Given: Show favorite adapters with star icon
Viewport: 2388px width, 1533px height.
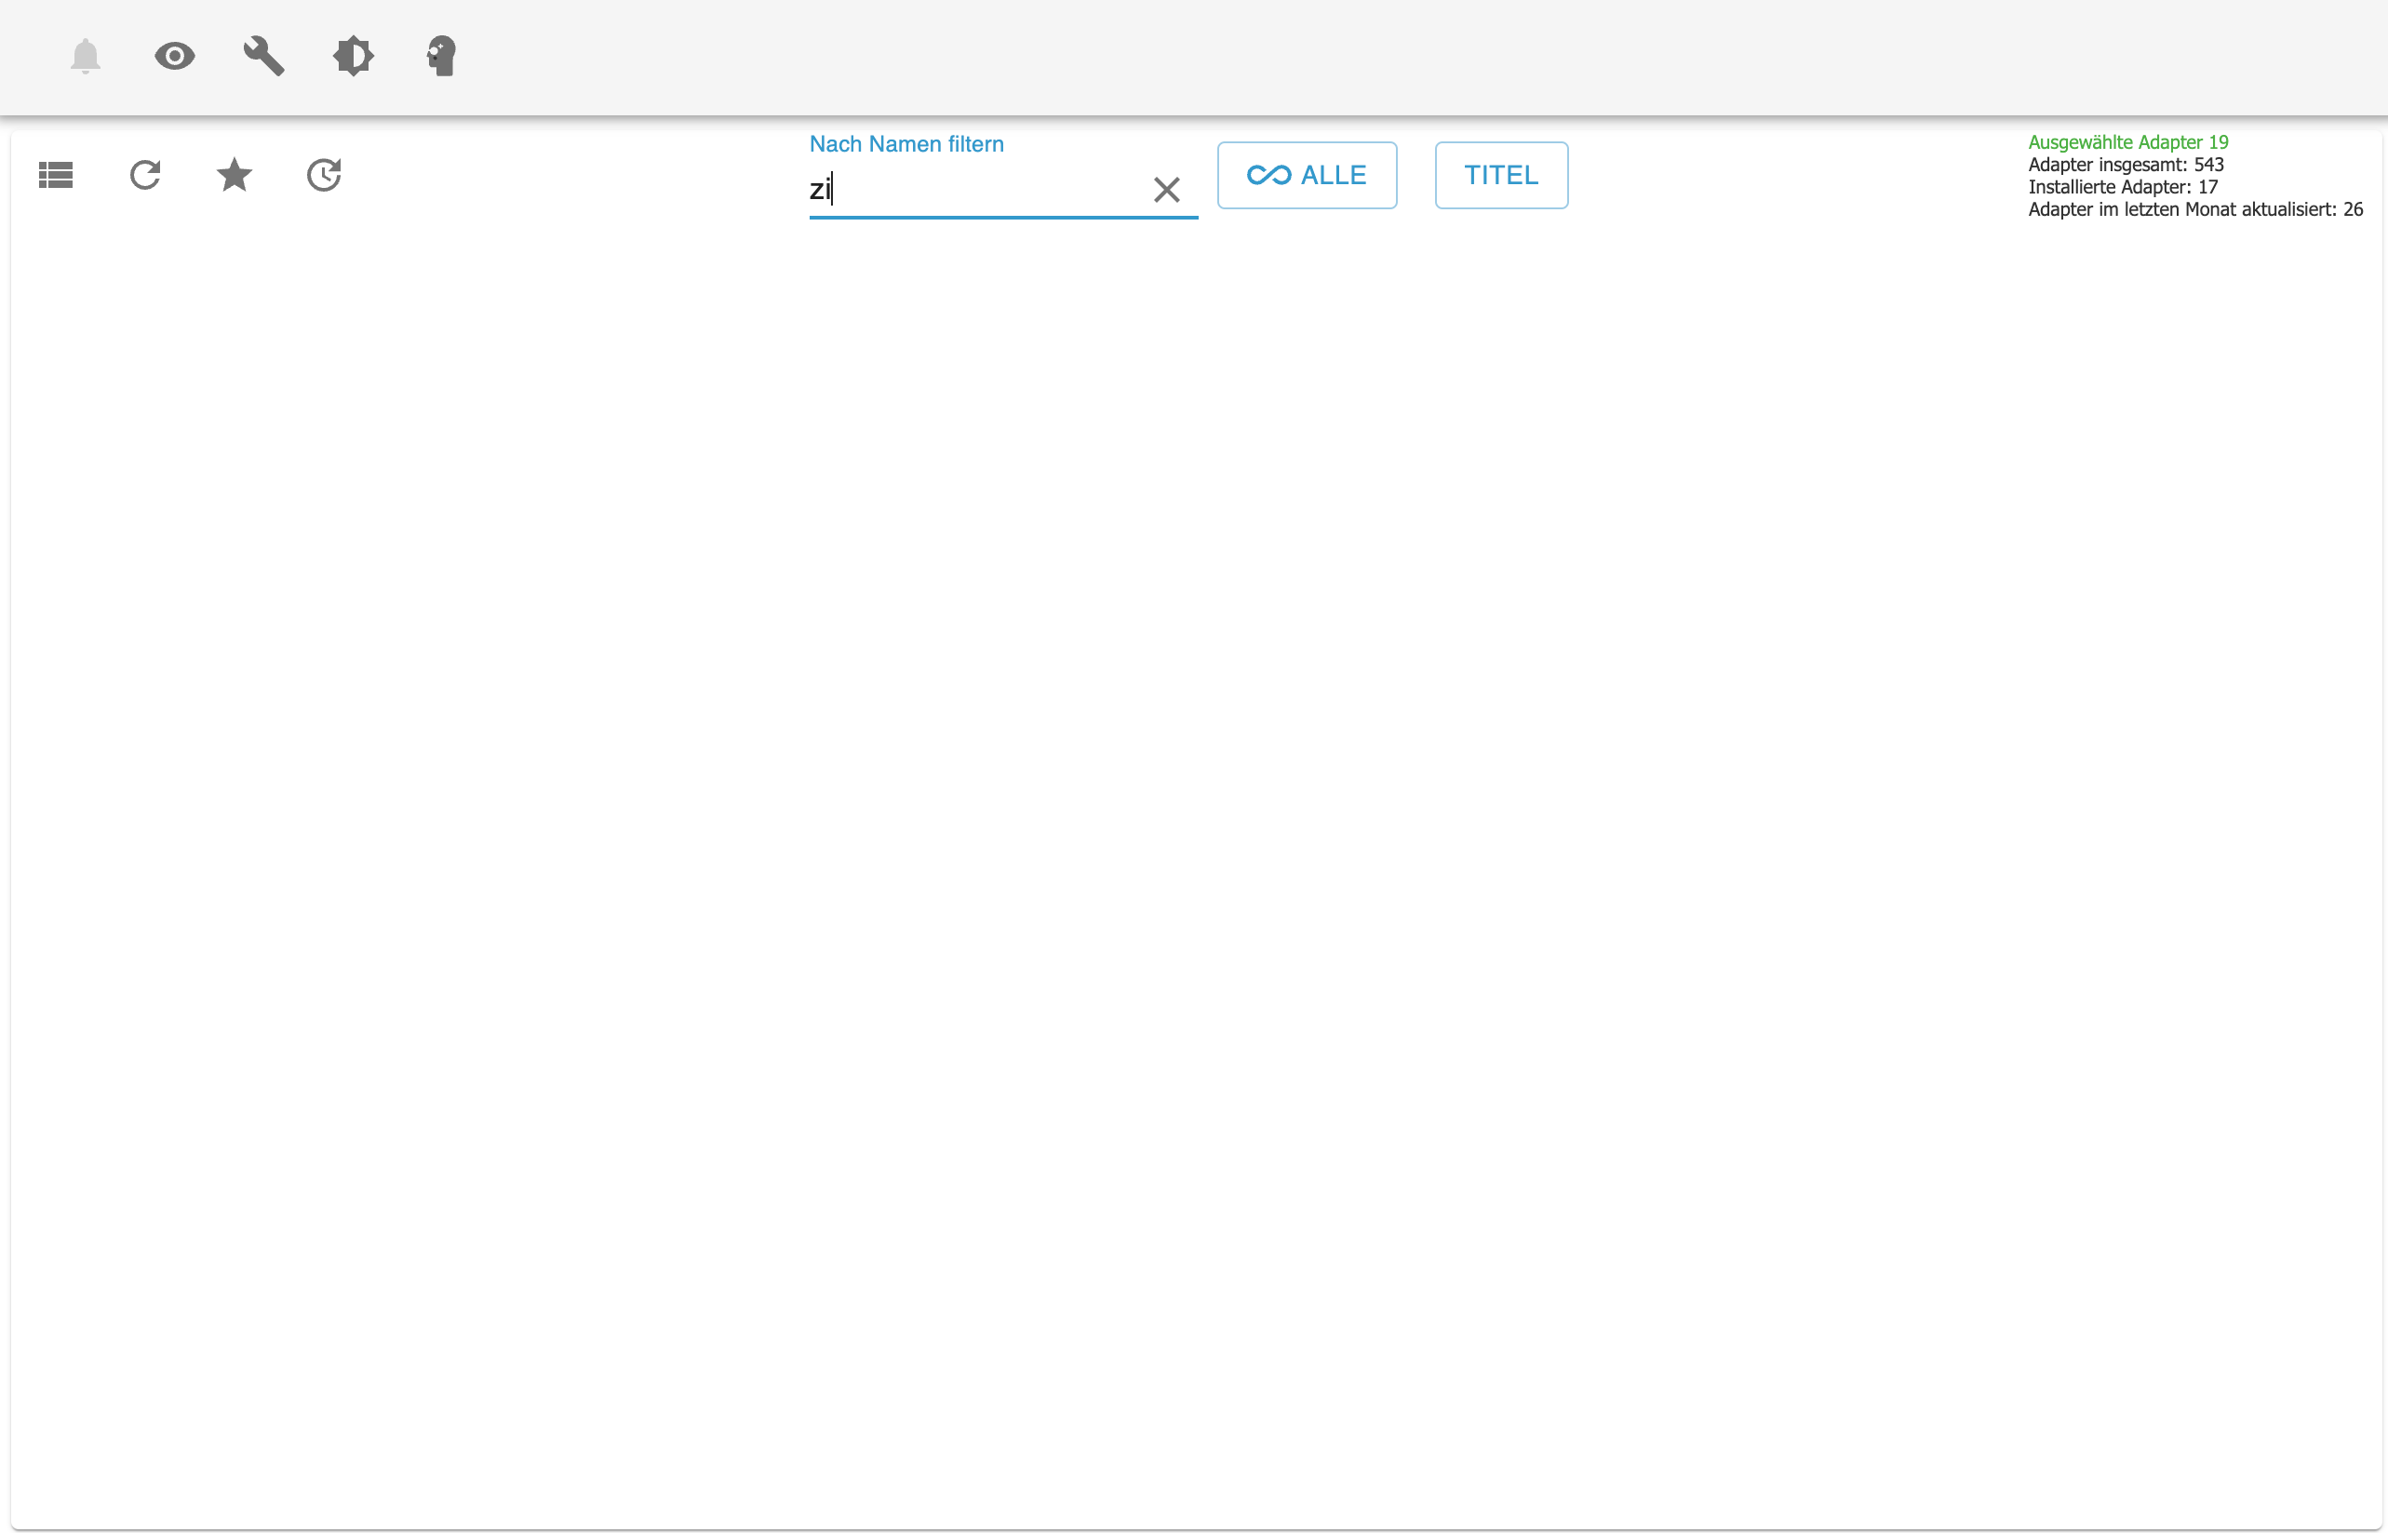Looking at the screenshot, I should tap(234, 175).
